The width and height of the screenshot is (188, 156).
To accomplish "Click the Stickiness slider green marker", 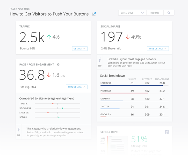I will coord(62,108).
